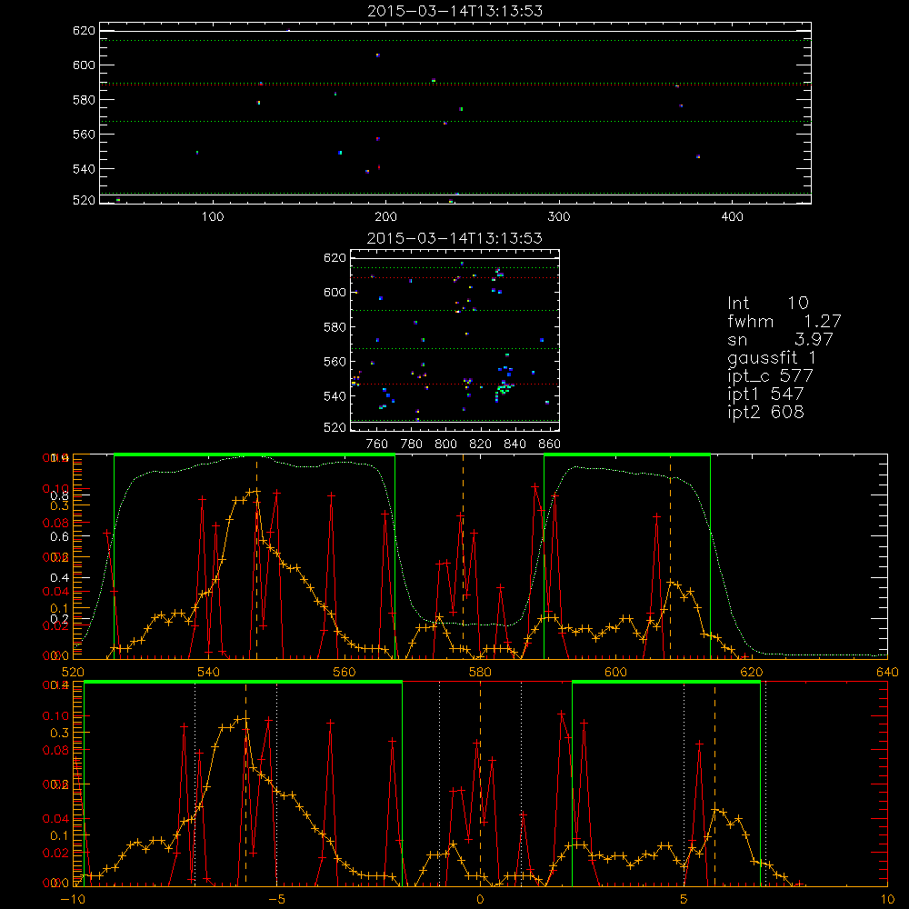The image size is (909, 909).
Task: Click x-axis label 600 of the profile plot
Action: pyautogui.click(x=615, y=673)
